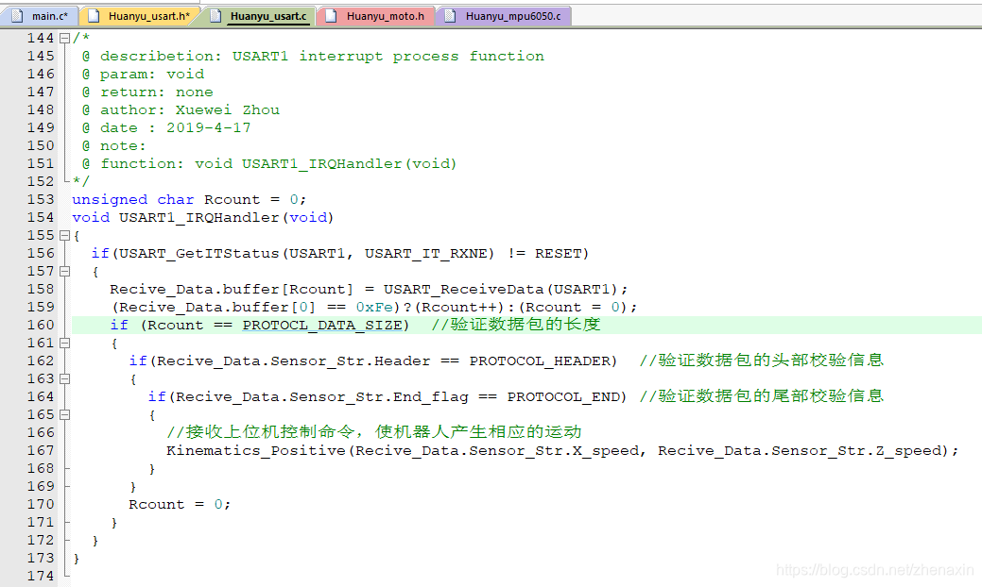Click the file icon on Huanyu_mpu6050.c tab
Image resolution: width=982 pixels, height=587 pixels.
[450, 16]
